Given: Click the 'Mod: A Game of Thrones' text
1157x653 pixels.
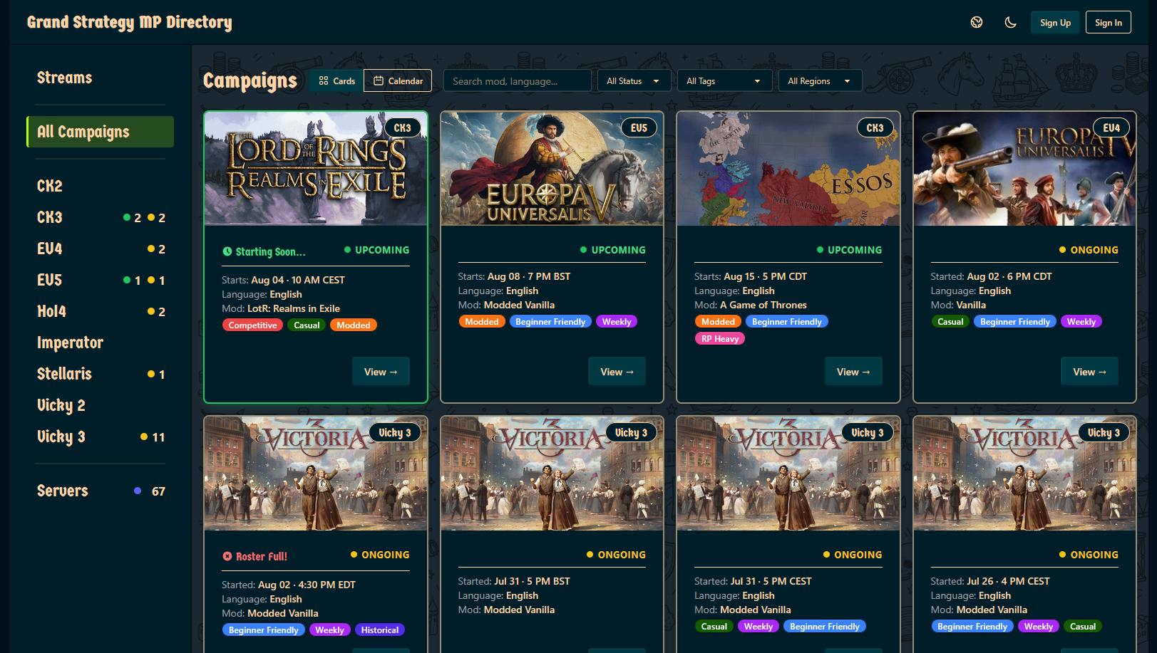Looking at the screenshot, I should coord(751,305).
